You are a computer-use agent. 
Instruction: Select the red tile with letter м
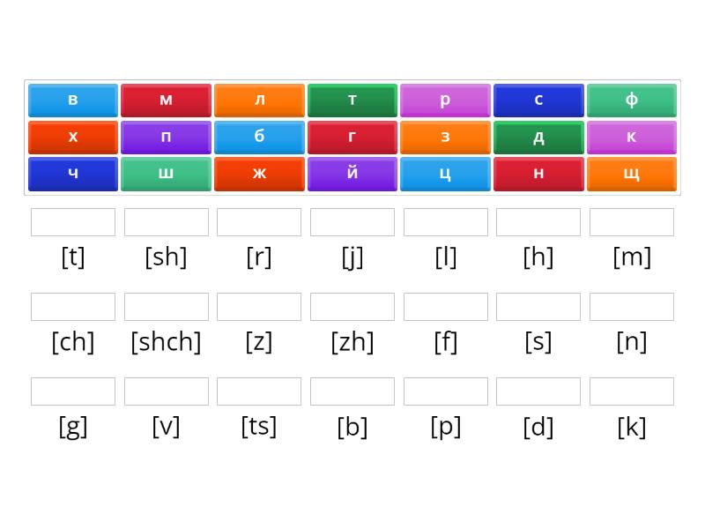pos(166,100)
